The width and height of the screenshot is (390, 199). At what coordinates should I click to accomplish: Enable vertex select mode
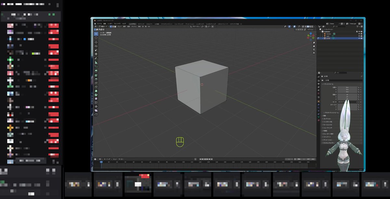(111, 27)
